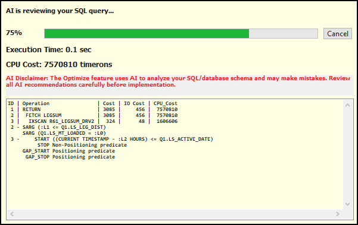Click the 'Execution Time: 0.1 sec' label

point(49,50)
